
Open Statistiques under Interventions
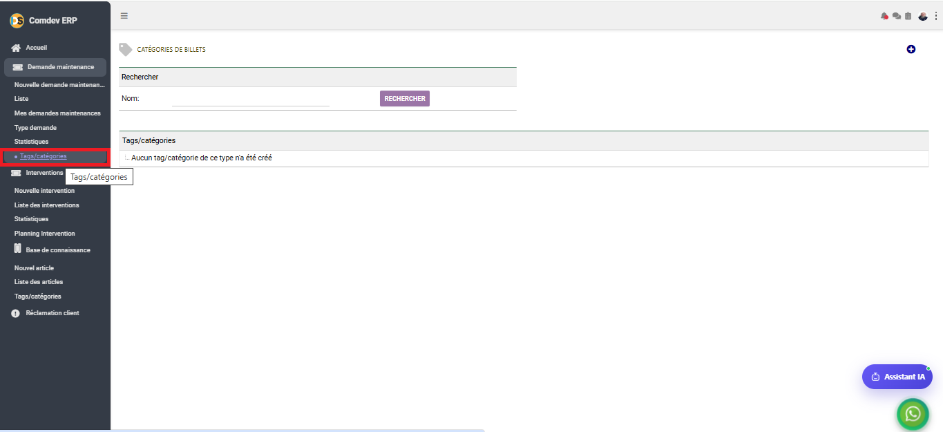[x=31, y=219]
